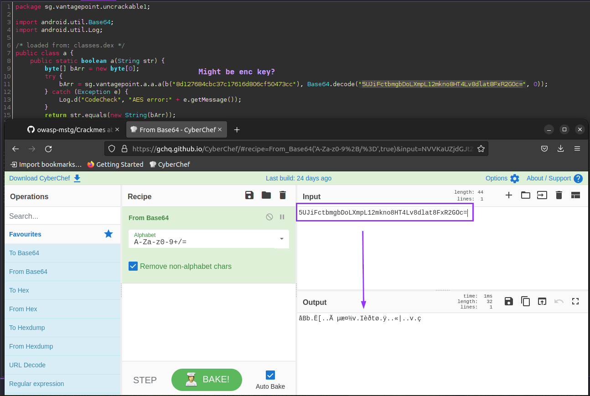Load recipe using folder icon
Screen dimensions: 590x396
pyautogui.click(x=266, y=195)
